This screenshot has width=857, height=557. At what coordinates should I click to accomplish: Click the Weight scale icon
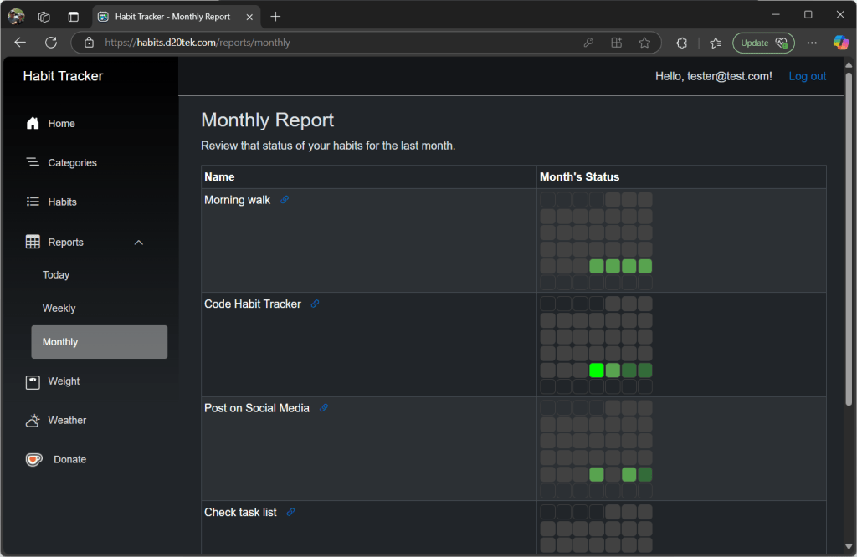33,381
